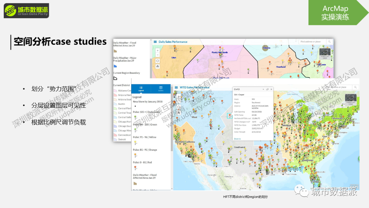Zoom in on Daily Sales Performance map
This screenshot has height=208, width=369.
tap(158, 50)
